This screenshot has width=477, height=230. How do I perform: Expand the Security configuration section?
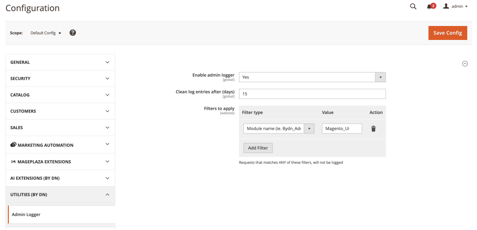click(60, 79)
